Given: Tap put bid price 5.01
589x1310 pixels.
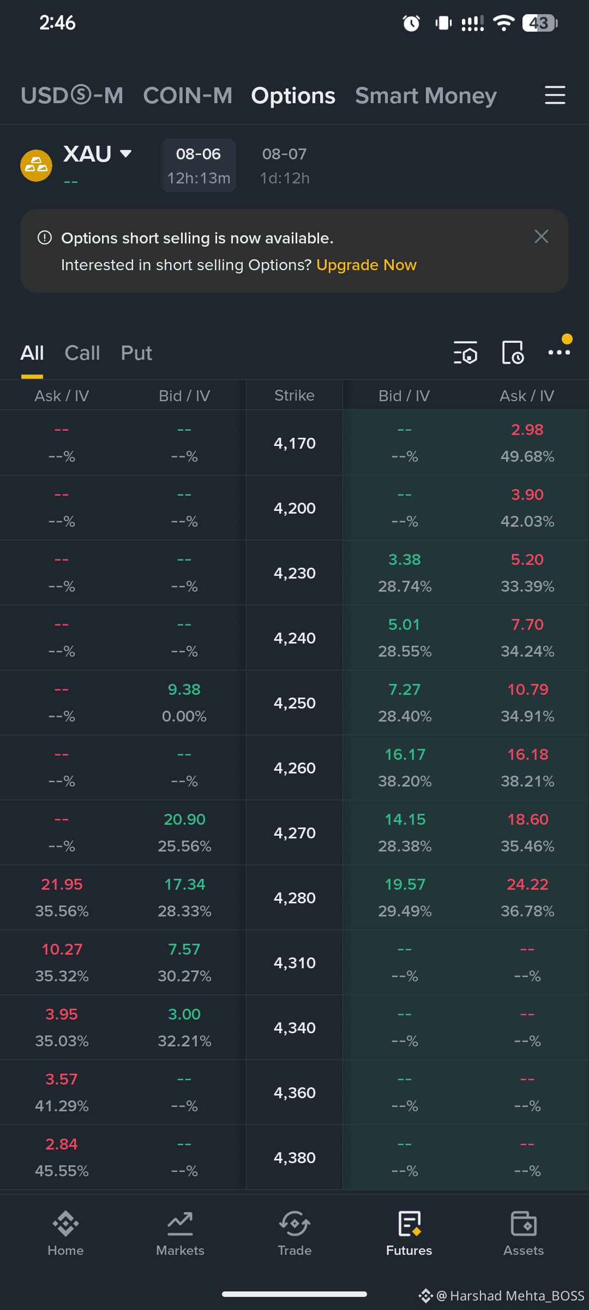Looking at the screenshot, I should pyautogui.click(x=405, y=624).
